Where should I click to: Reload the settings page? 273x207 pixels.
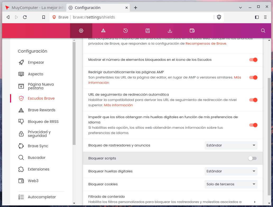[x=25, y=17]
